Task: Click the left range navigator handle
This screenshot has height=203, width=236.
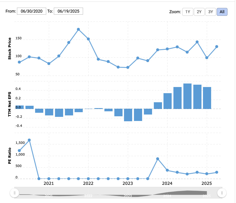Action: [14, 193]
